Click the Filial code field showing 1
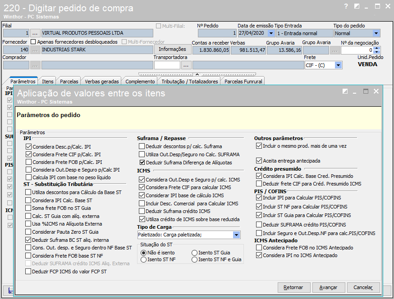The height and width of the screenshot is (299, 394). coord(16,33)
